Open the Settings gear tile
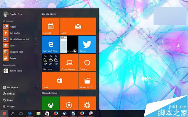 (87, 103)
